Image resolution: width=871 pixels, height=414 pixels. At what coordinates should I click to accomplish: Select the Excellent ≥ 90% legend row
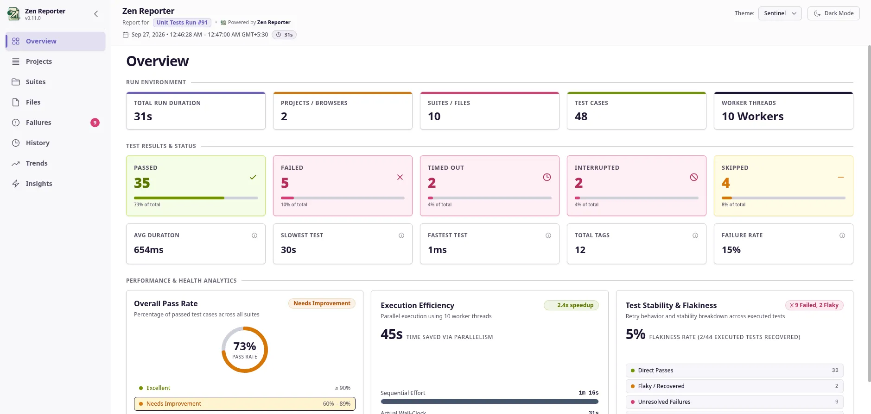click(x=245, y=388)
